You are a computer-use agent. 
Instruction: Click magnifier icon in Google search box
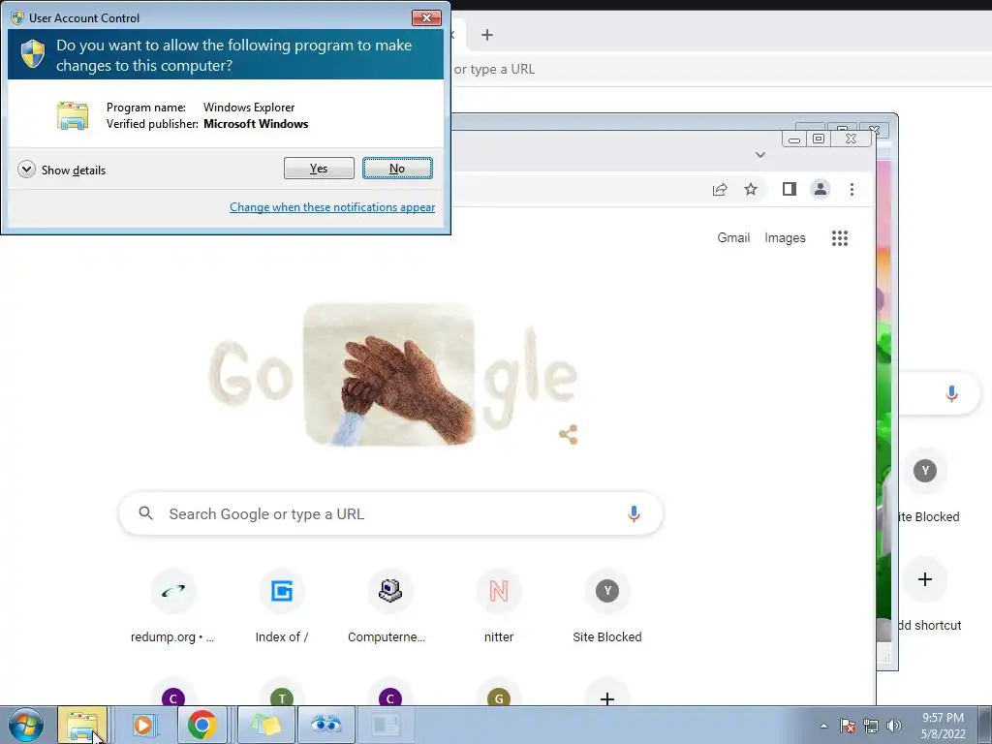[x=145, y=513]
